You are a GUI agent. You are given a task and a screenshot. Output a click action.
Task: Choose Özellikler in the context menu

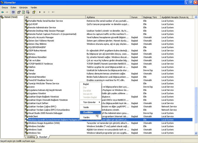click(90, 112)
